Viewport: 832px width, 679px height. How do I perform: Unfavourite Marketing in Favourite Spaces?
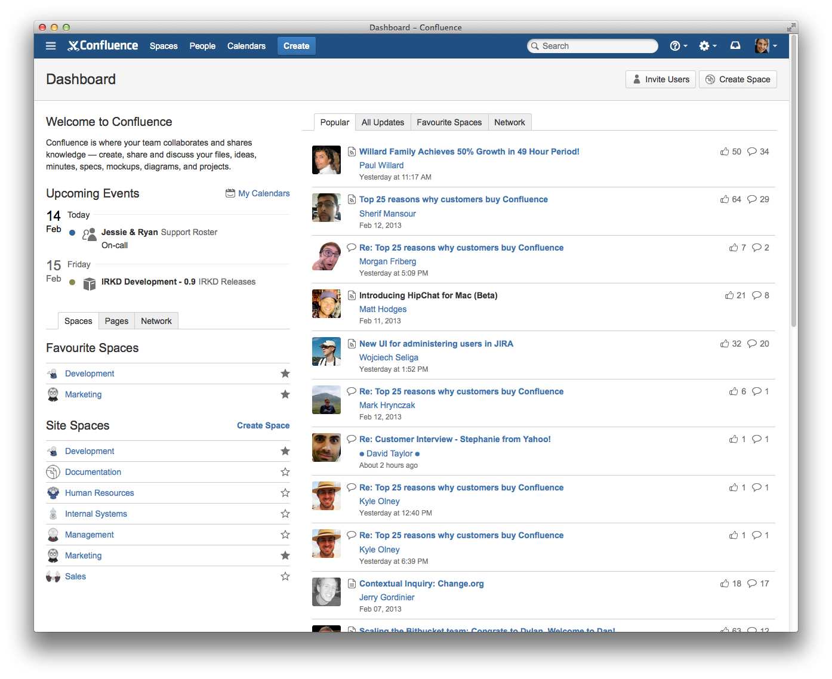pos(285,394)
